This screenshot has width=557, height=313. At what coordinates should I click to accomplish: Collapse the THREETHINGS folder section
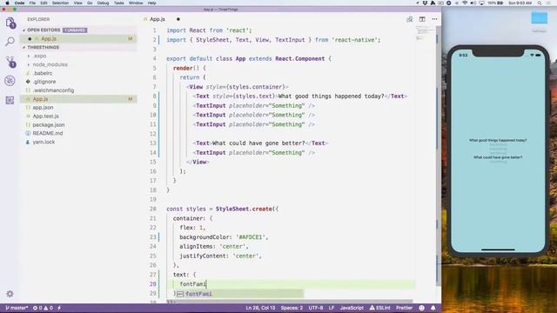(x=43, y=47)
